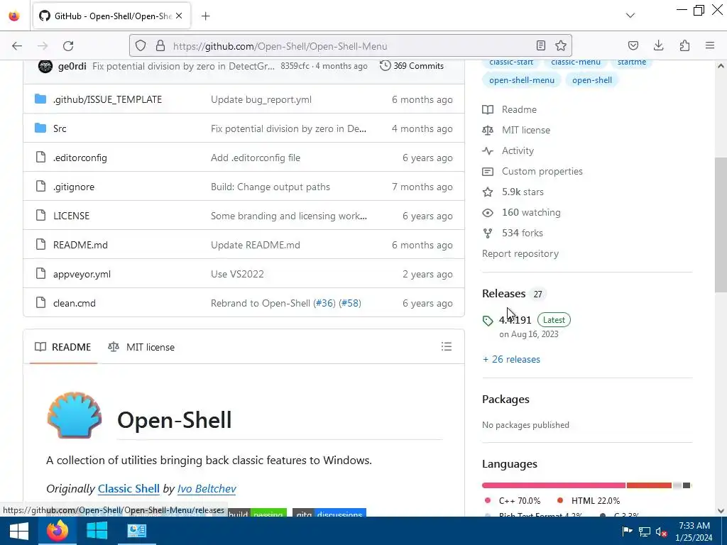The image size is (727, 545).
Task: Open the open-shell-menu topic tag
Action: pos(522,80)
